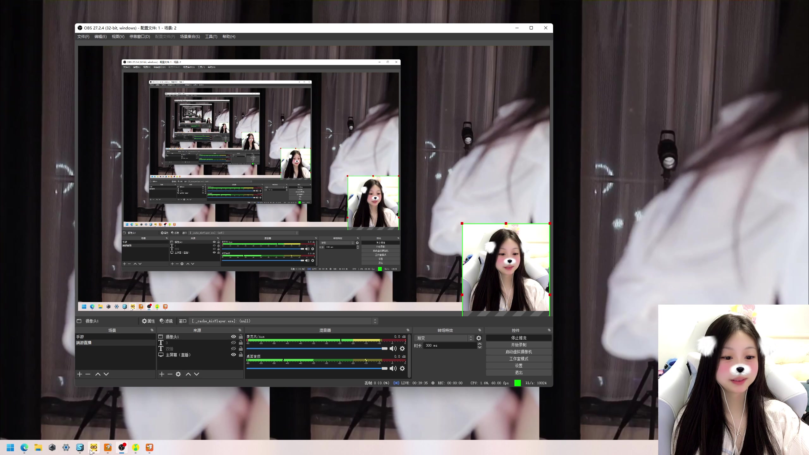Open transition properties gear next to 渐变
Viewport: 809px width, 455px height.
point(479,338)
